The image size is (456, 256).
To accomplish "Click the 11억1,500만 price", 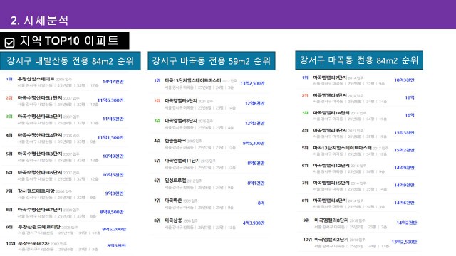I will 110,137.
